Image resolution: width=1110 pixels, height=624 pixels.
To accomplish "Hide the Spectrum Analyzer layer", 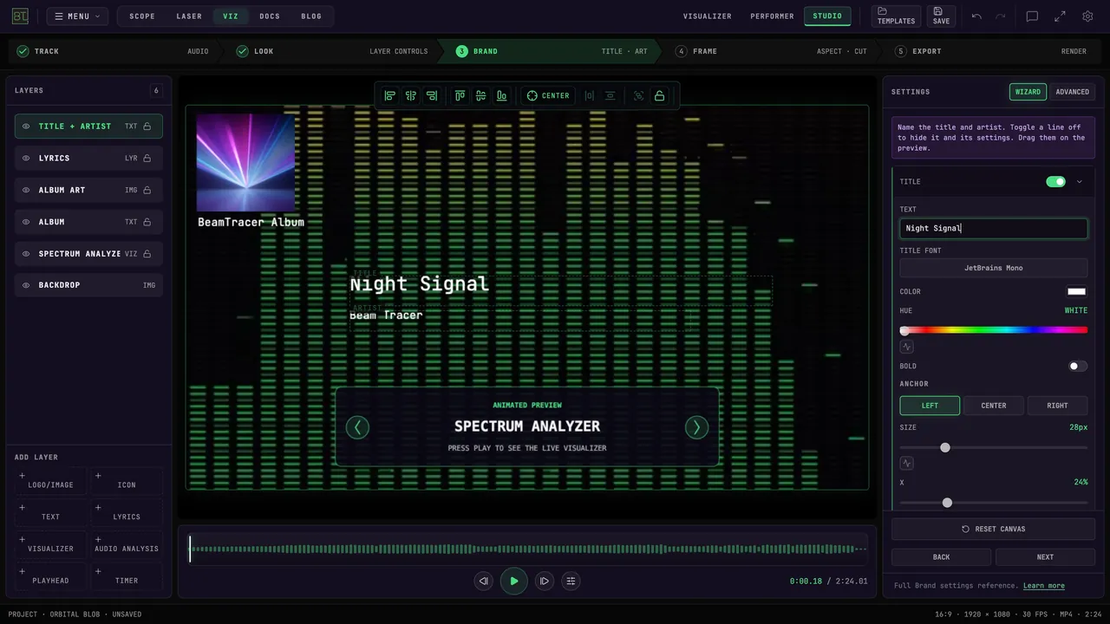I will [26, 254].
